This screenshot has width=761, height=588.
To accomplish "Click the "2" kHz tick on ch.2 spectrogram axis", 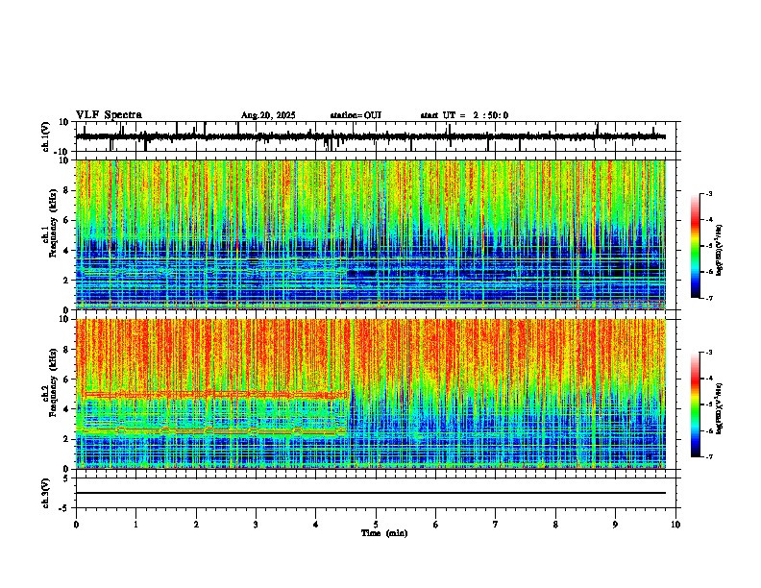I will tap(67, 439).
